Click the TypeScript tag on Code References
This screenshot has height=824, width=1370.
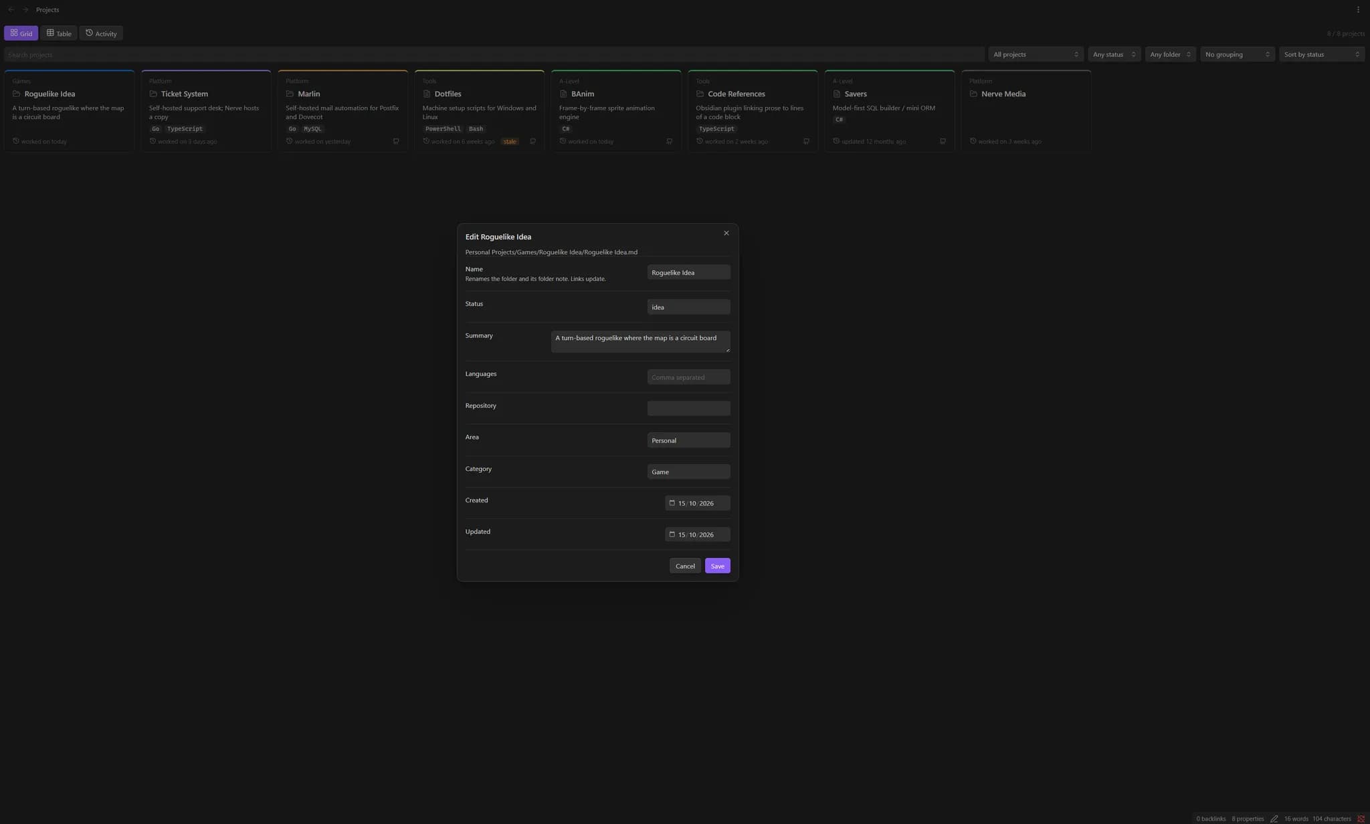pyautogui.click(x=716, y=129)
